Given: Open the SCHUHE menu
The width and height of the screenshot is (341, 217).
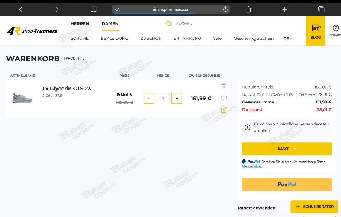Looking at the screenshot, I should point(80,38).
